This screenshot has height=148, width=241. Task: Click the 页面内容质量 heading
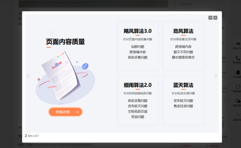(65, 42)
